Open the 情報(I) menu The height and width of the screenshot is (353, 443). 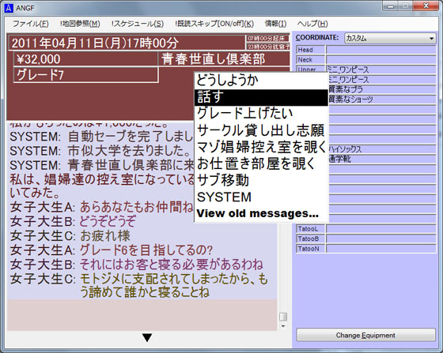(x=275, y=24)
